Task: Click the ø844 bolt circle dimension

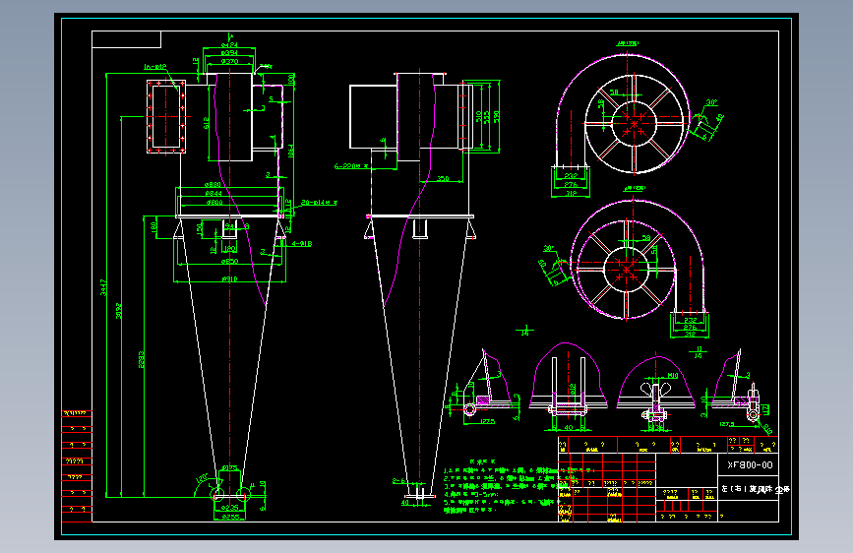Action: pyautogui.click(x=213, y=193)
